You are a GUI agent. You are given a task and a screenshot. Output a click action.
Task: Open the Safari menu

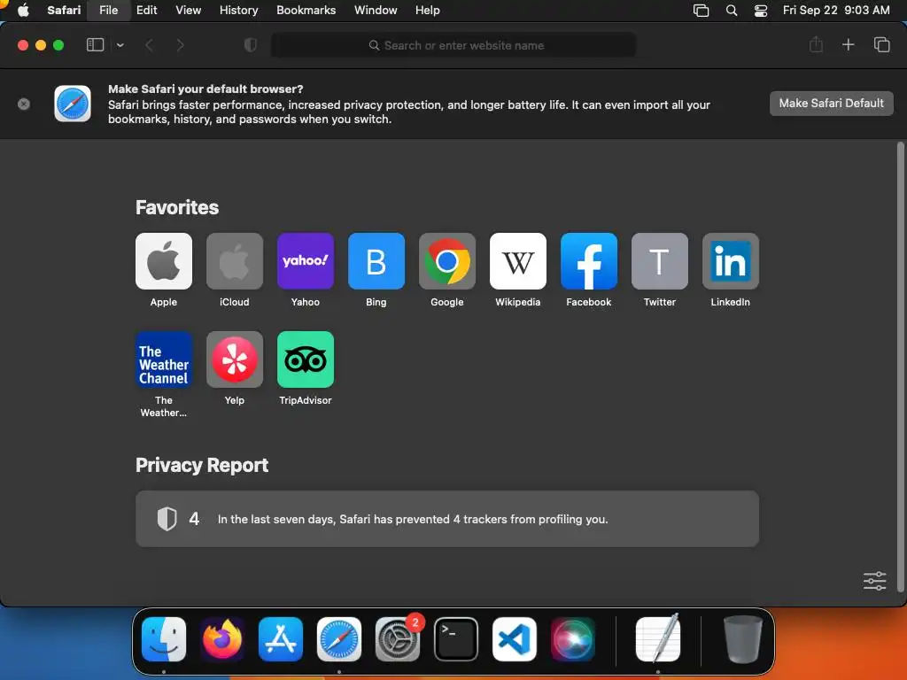(x=64, y=11)
